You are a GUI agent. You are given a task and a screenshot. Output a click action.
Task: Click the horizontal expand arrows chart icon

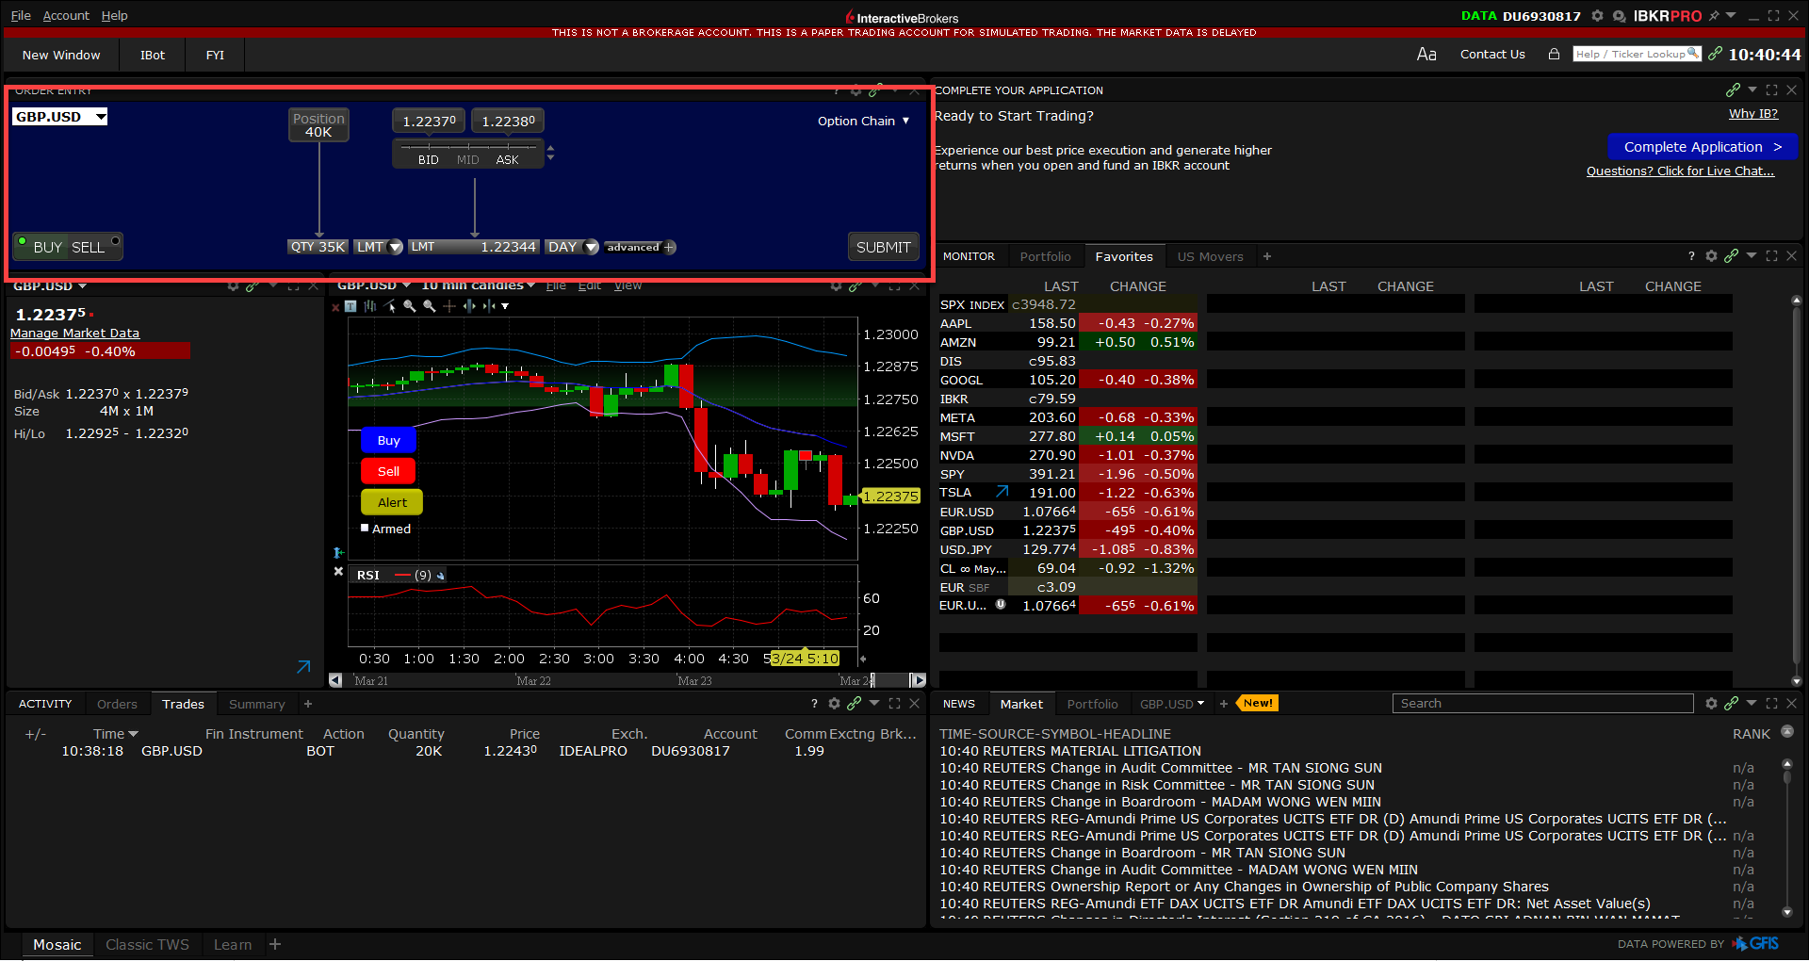pyautogui.click(x=469, y=306)
